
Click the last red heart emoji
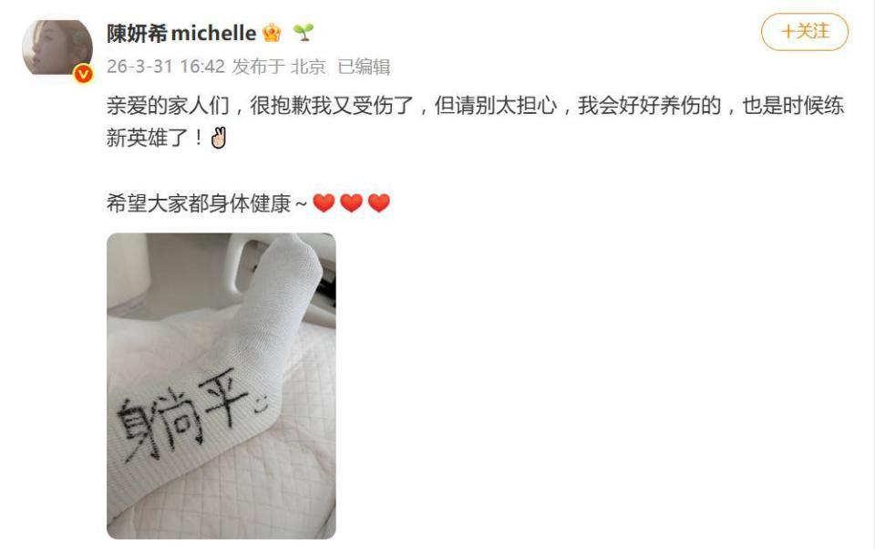coord(379,202)
